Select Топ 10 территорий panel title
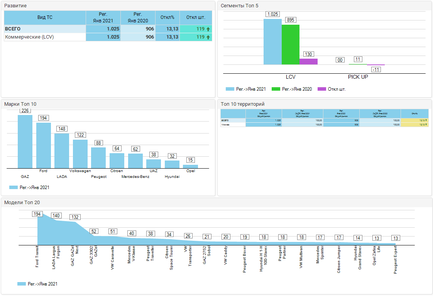 point(242,104)
